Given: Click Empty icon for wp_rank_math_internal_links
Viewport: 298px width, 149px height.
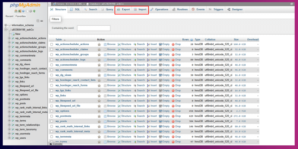Looking at the screenshot, I should tap(160, 126).
